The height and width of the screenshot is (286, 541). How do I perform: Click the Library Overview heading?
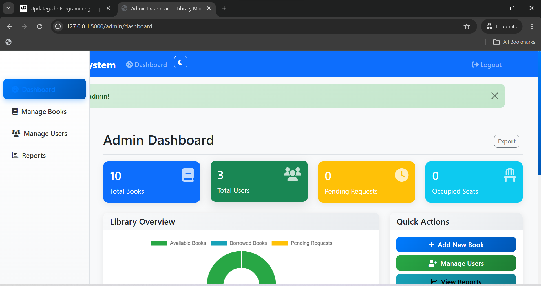[142, 222]
